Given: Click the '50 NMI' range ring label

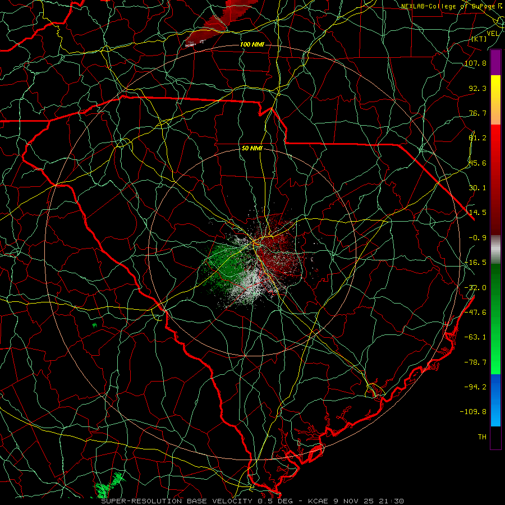Looking at the screenshot, I should click(252, 148).
